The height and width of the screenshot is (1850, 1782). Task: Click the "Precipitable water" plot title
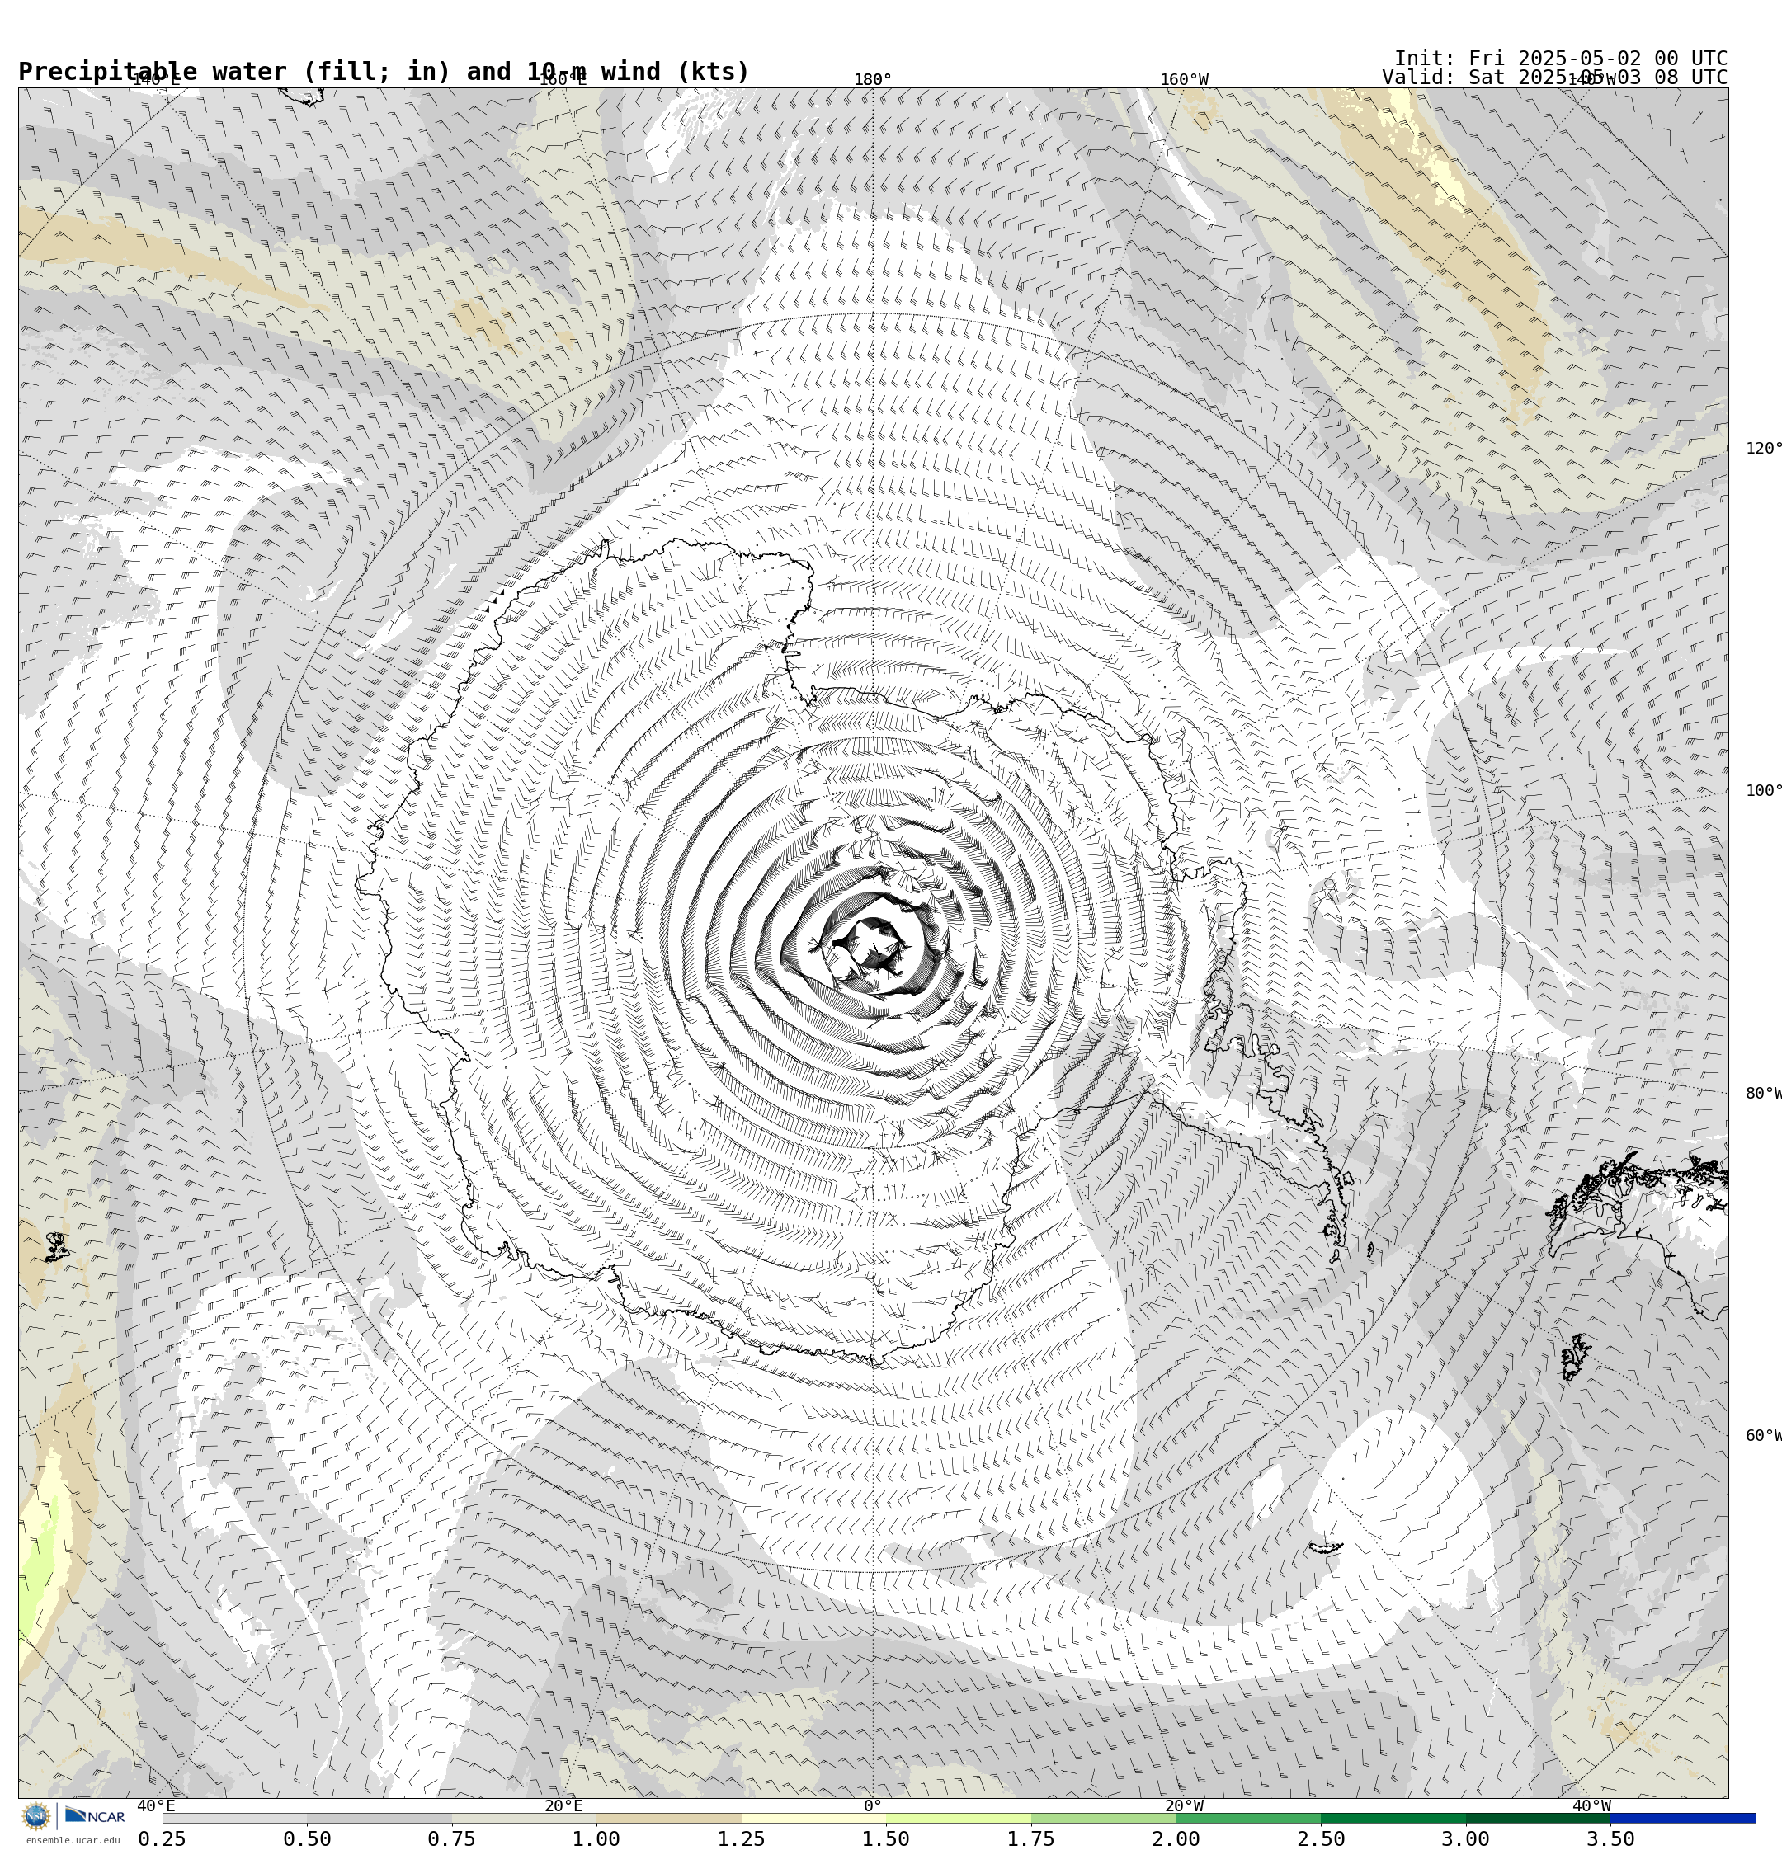pyautogui.click(x=384, y=73)
